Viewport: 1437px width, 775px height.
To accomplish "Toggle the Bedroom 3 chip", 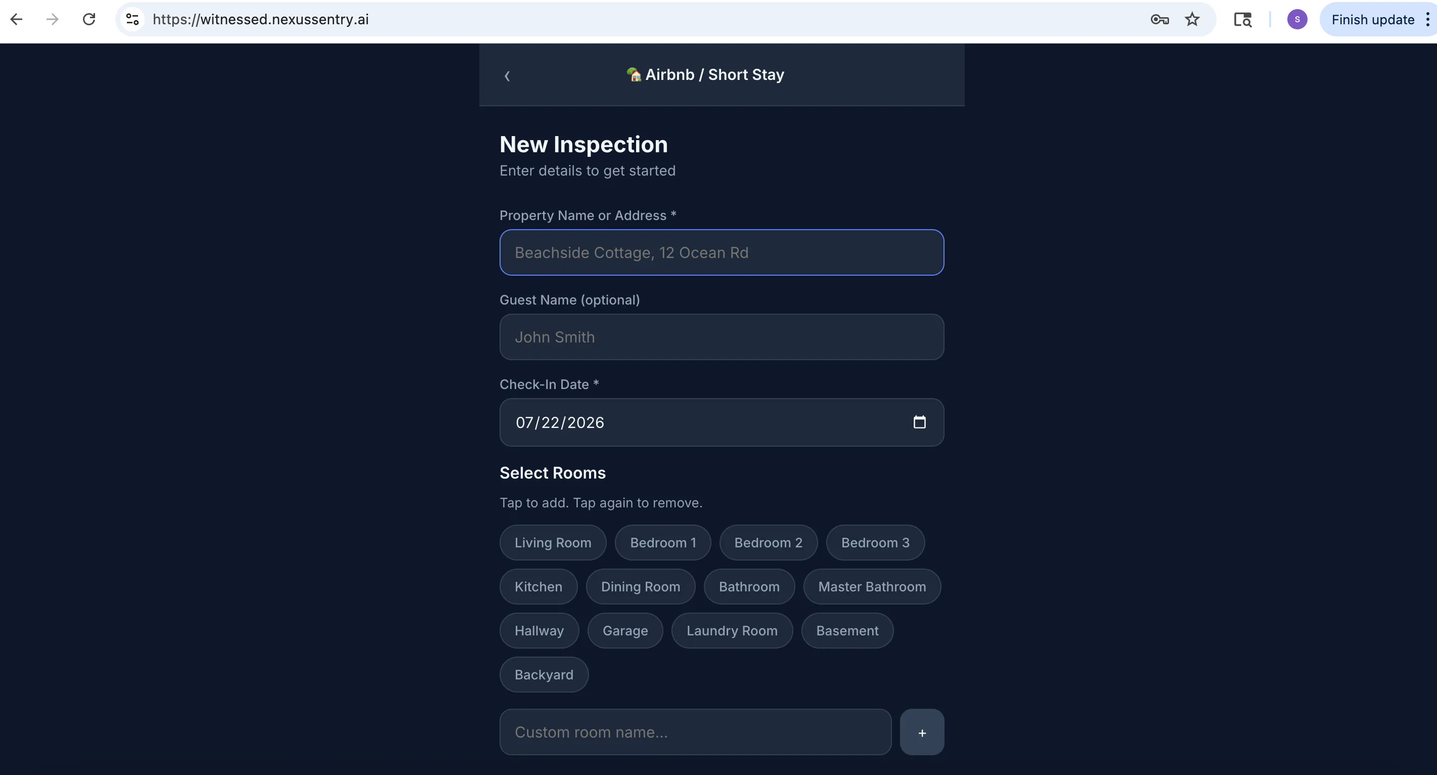I will tap(875, 543).
